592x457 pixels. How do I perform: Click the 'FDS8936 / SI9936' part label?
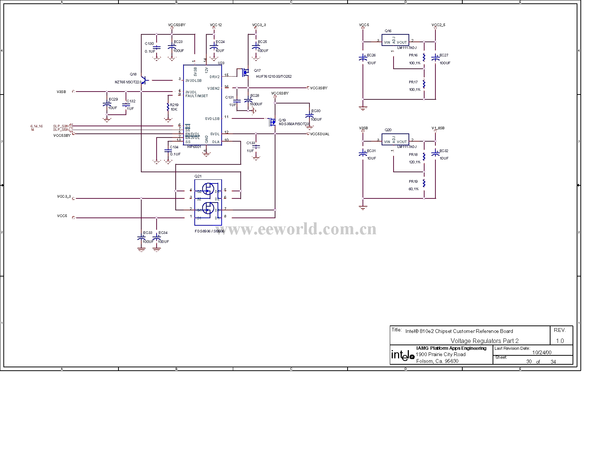pos(209,231)
